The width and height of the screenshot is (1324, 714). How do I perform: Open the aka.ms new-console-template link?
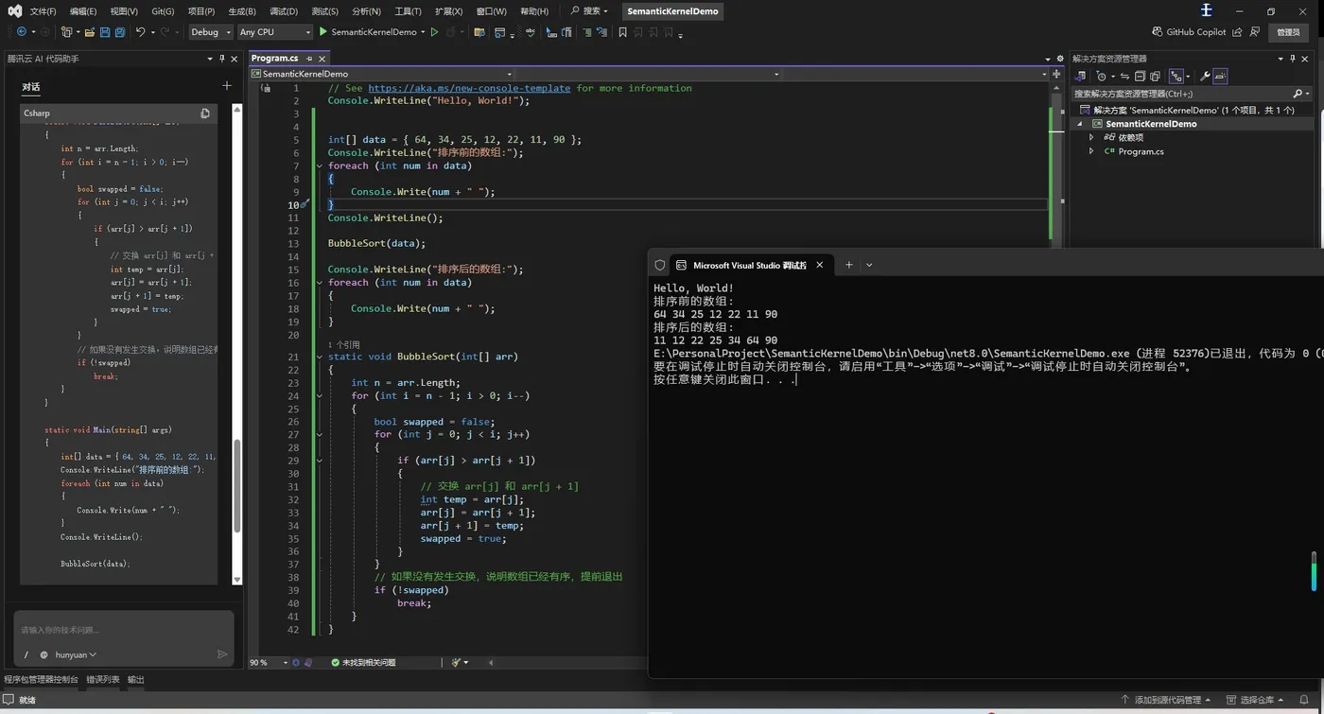click(469, 88)
